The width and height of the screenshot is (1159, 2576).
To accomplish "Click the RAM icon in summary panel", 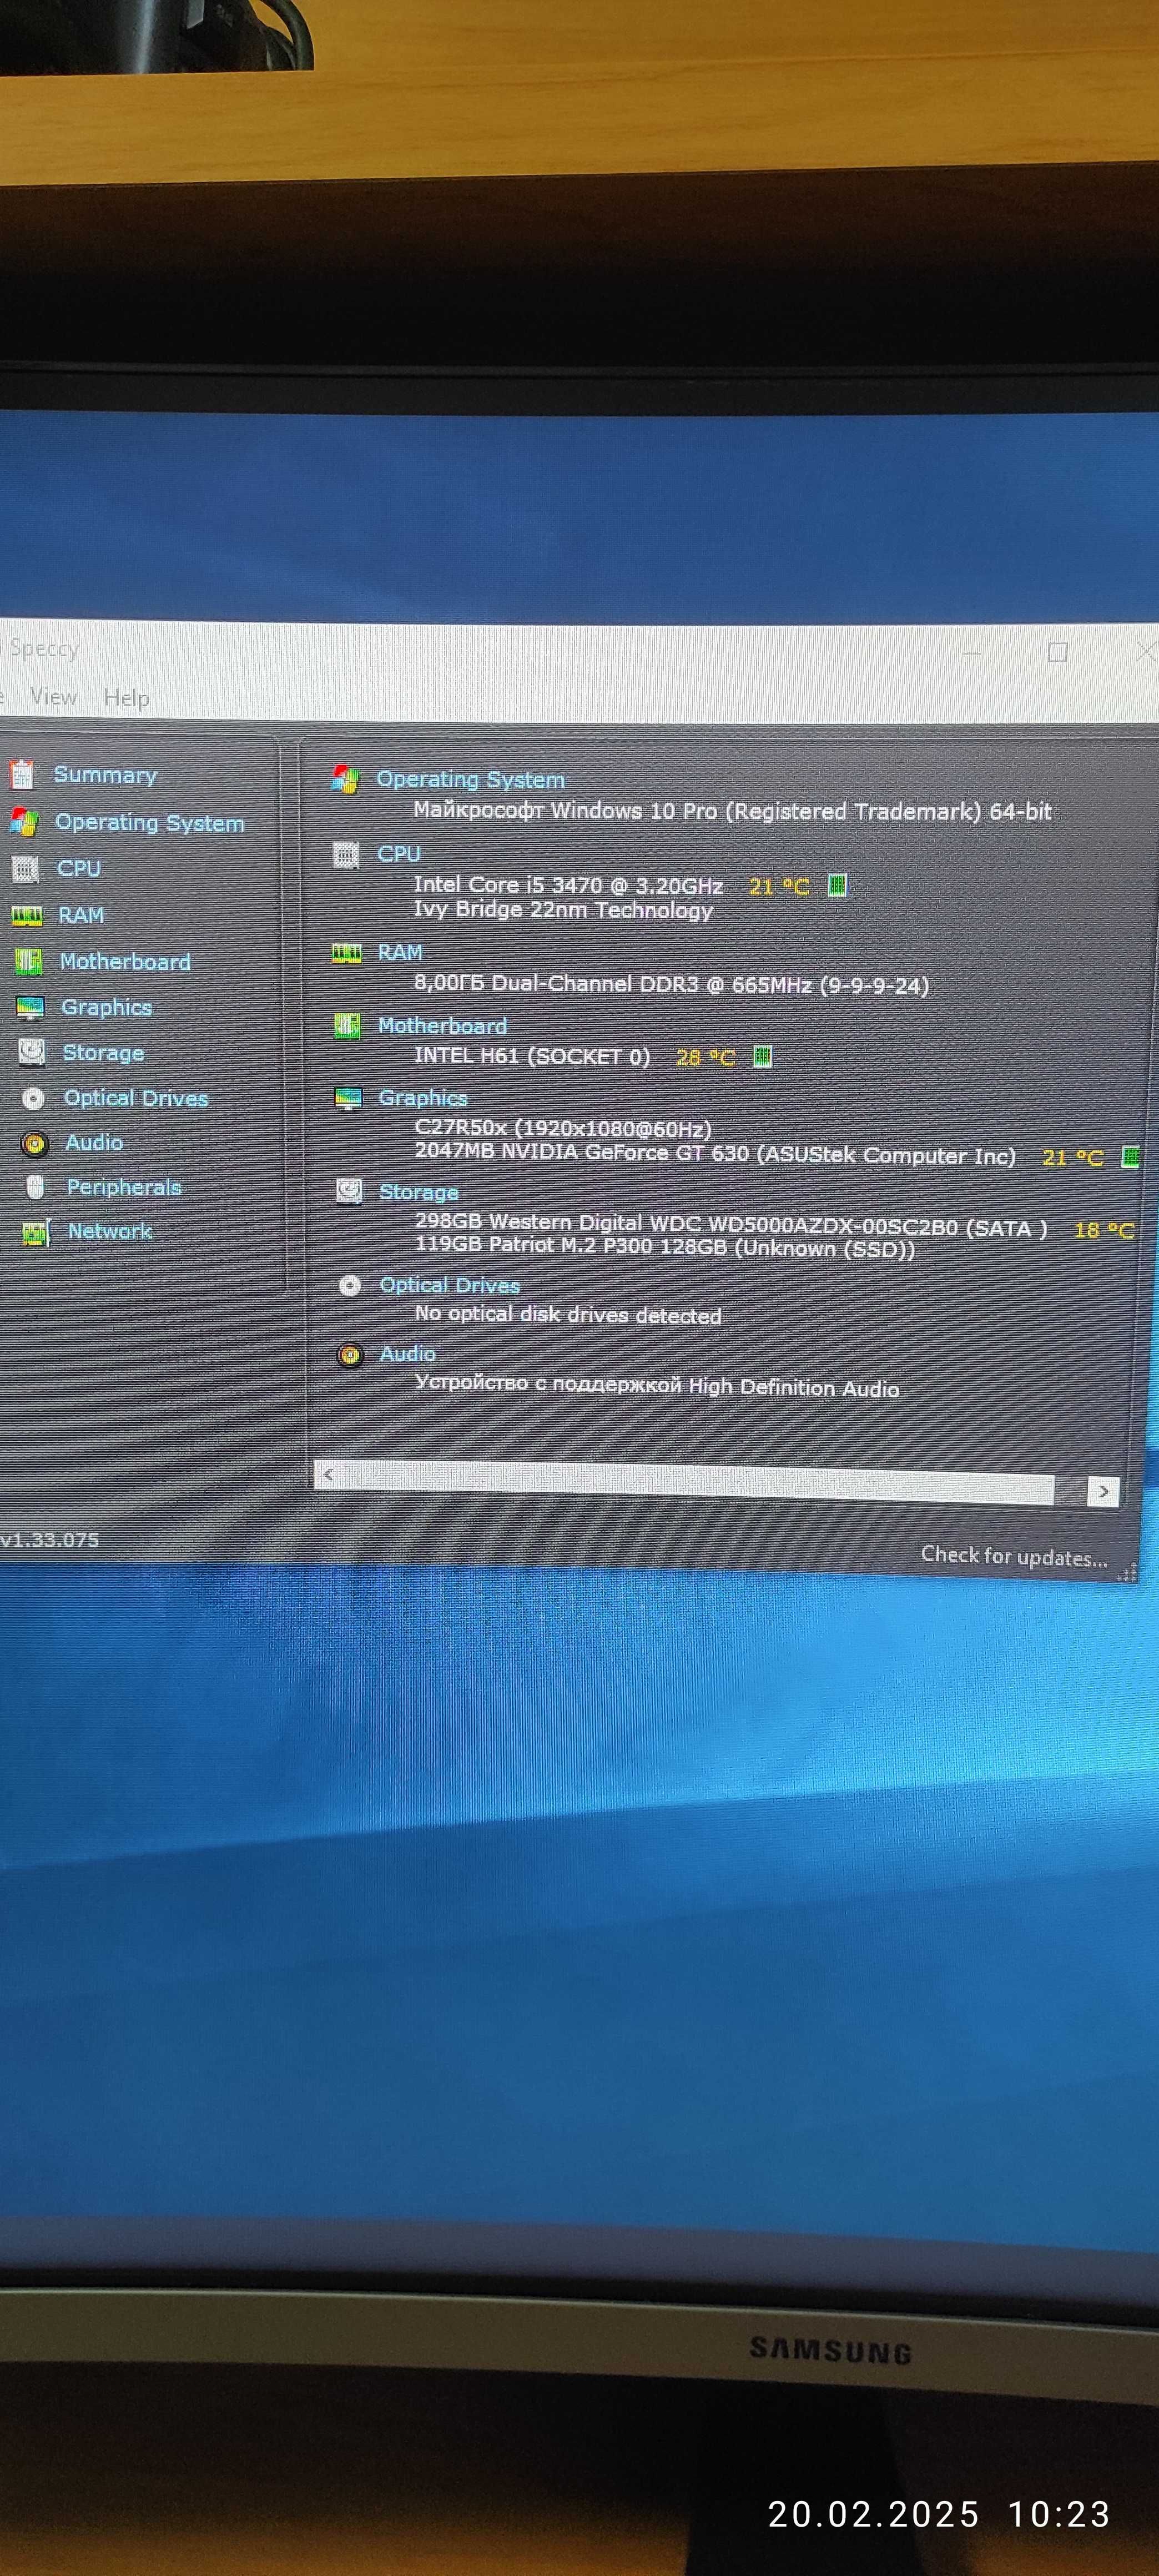I will [x=346, y=953].
